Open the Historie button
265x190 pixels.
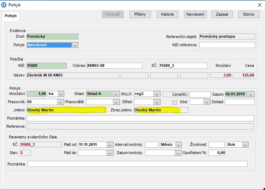[167, 14]
